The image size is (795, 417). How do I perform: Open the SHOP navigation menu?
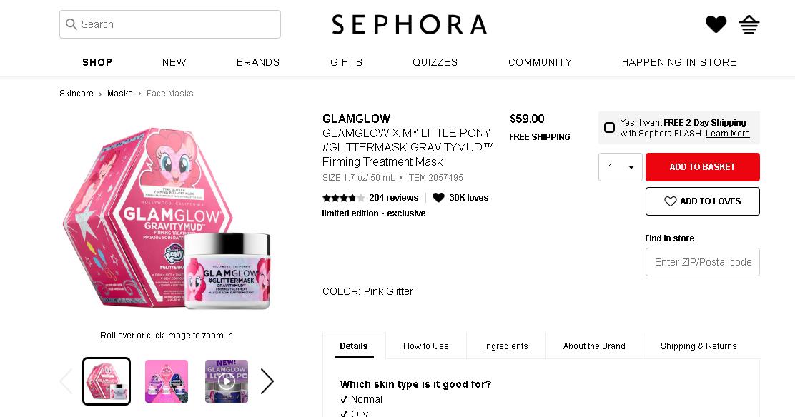[97, 62]
